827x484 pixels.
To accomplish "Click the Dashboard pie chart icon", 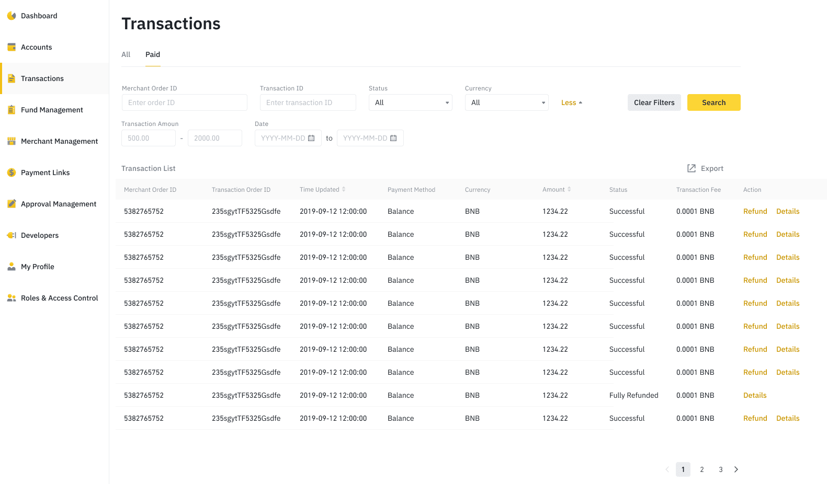I will tap(12, 16).
